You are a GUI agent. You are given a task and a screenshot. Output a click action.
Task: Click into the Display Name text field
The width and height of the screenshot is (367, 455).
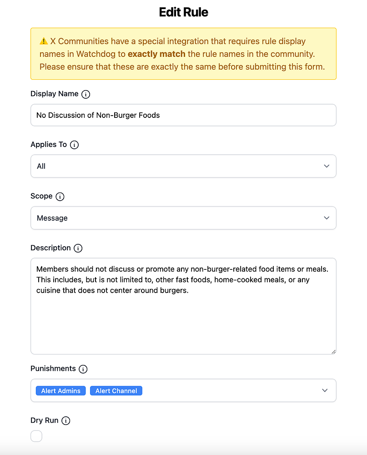click(x=183, y=115)
